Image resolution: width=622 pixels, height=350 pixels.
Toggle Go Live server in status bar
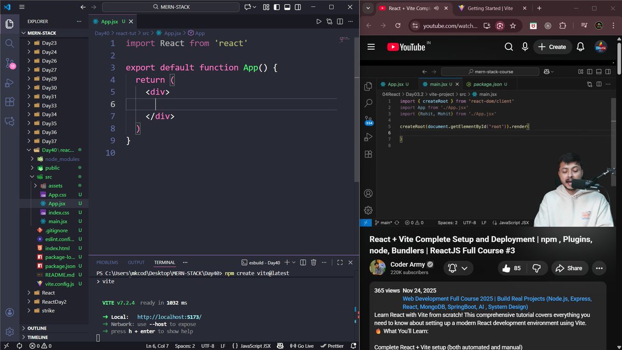click(x=302, y=346)
